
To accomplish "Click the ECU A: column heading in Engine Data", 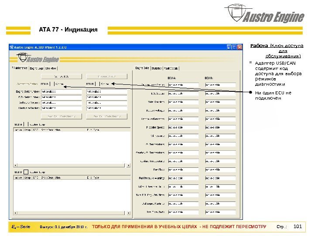I will coord(172,78).
